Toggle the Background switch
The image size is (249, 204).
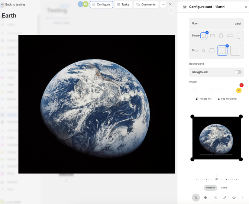(237, 72)
